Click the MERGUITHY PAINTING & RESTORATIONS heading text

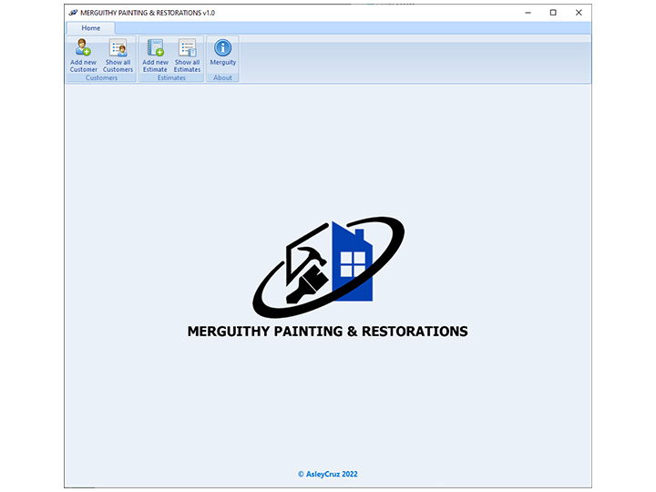tap(327, 332)
